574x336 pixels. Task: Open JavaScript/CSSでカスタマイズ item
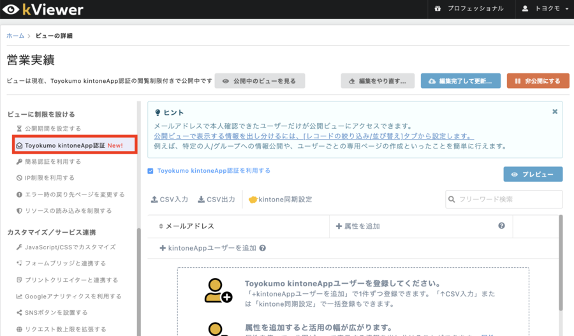[66, 247]
